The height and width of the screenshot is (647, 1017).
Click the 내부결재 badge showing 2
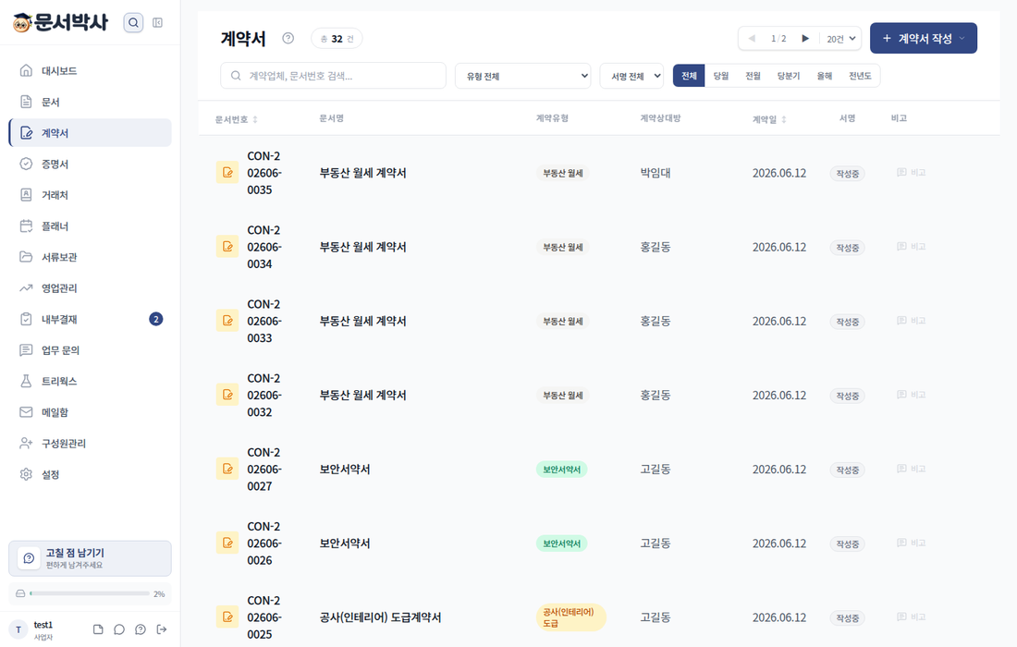[155, 319]
